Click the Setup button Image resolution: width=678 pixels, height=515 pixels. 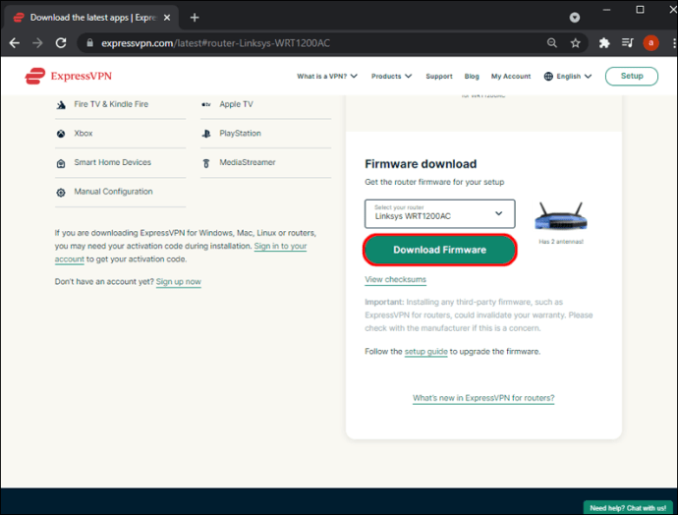(632, 76)
